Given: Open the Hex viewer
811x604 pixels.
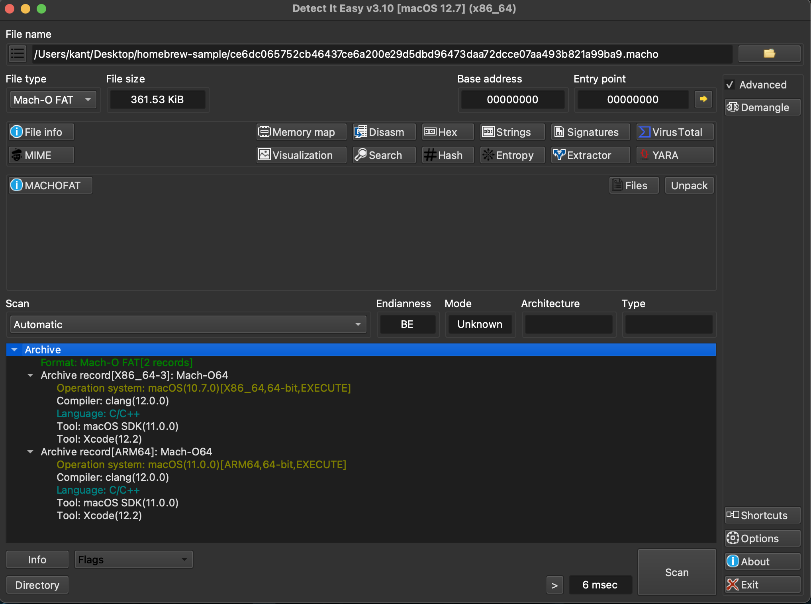Looking at the screenshot, I should (448, 132).
